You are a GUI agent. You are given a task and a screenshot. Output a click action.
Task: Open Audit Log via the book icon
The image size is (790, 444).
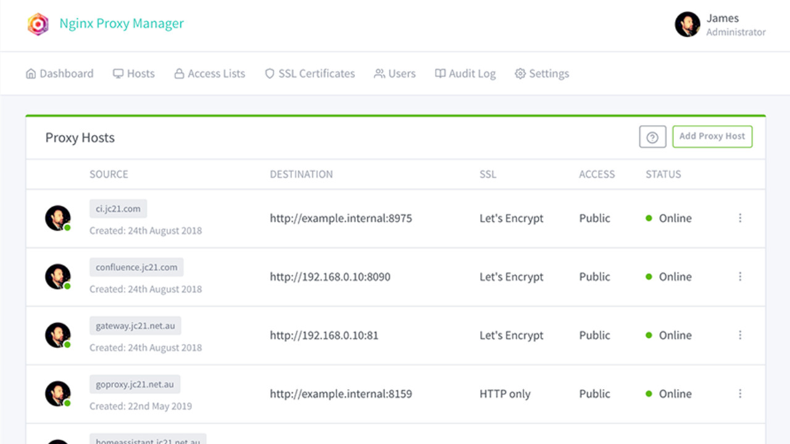tap(439, 73)
